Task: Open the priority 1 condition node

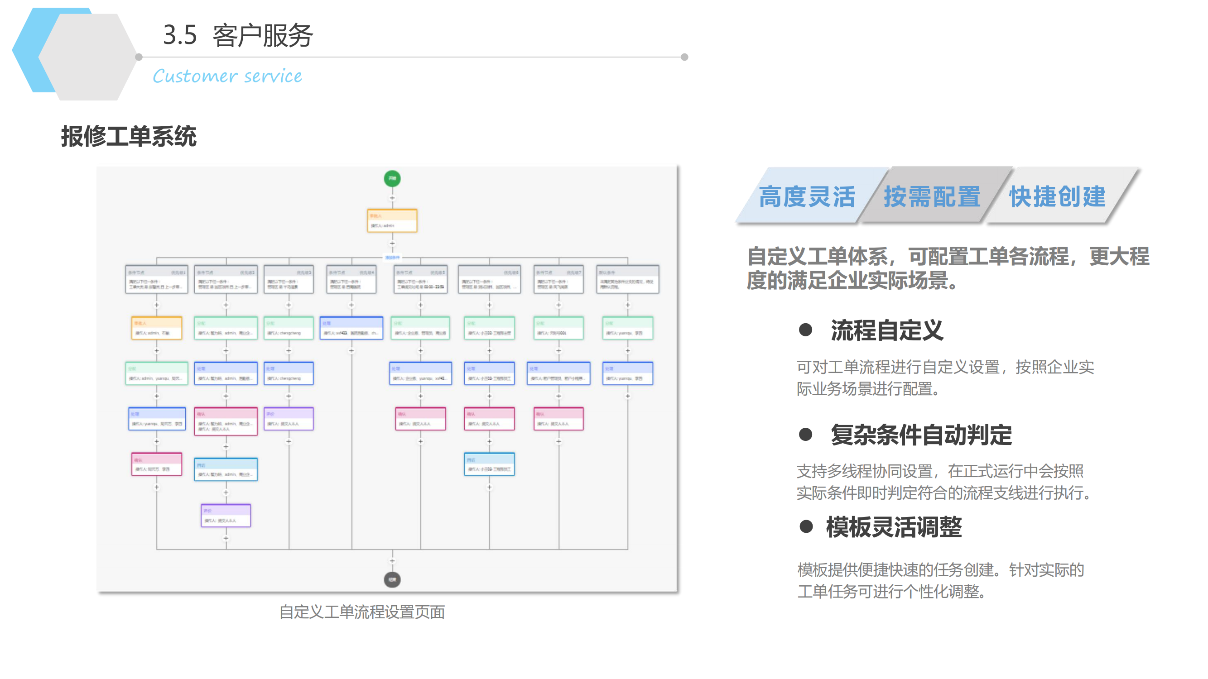Action: click(x=157, y=279)
